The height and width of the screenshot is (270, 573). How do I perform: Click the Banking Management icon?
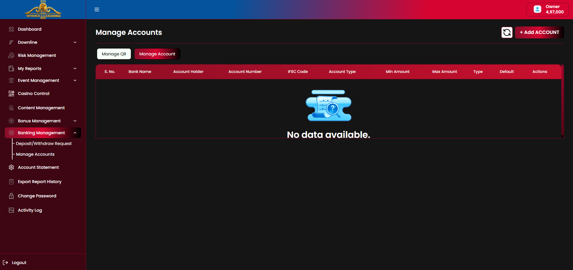click(x=11, y=133)
